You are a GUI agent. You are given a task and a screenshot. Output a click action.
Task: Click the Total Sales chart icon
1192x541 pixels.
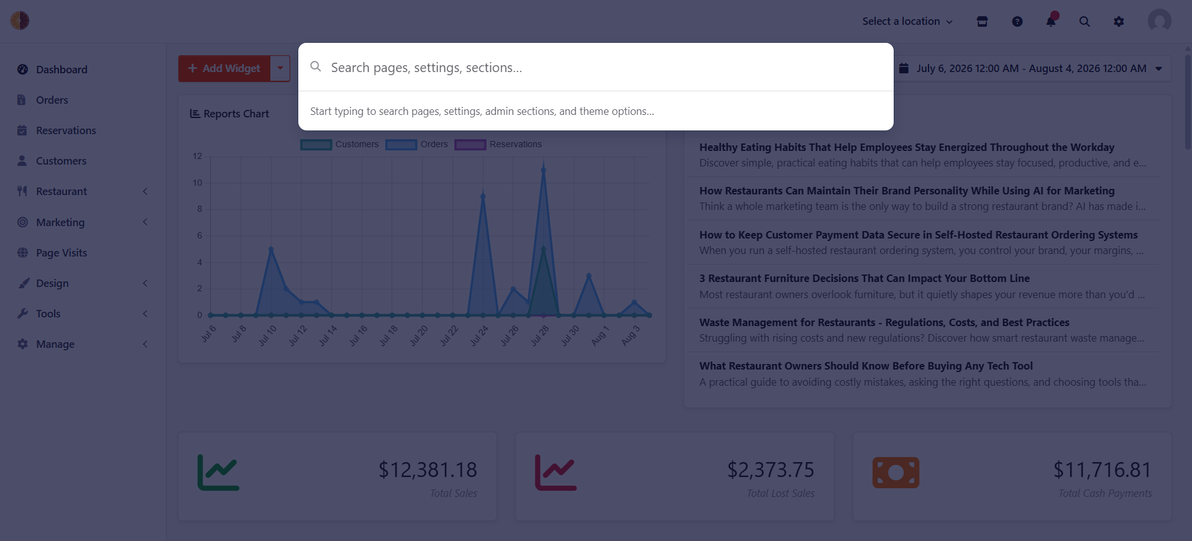[218, 473]
